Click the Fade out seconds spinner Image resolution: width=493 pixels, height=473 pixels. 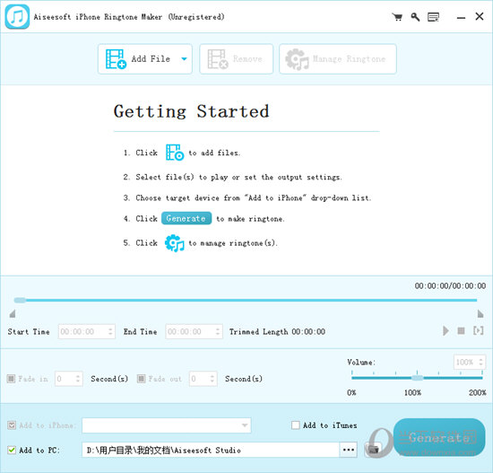[x=212, y=379]
